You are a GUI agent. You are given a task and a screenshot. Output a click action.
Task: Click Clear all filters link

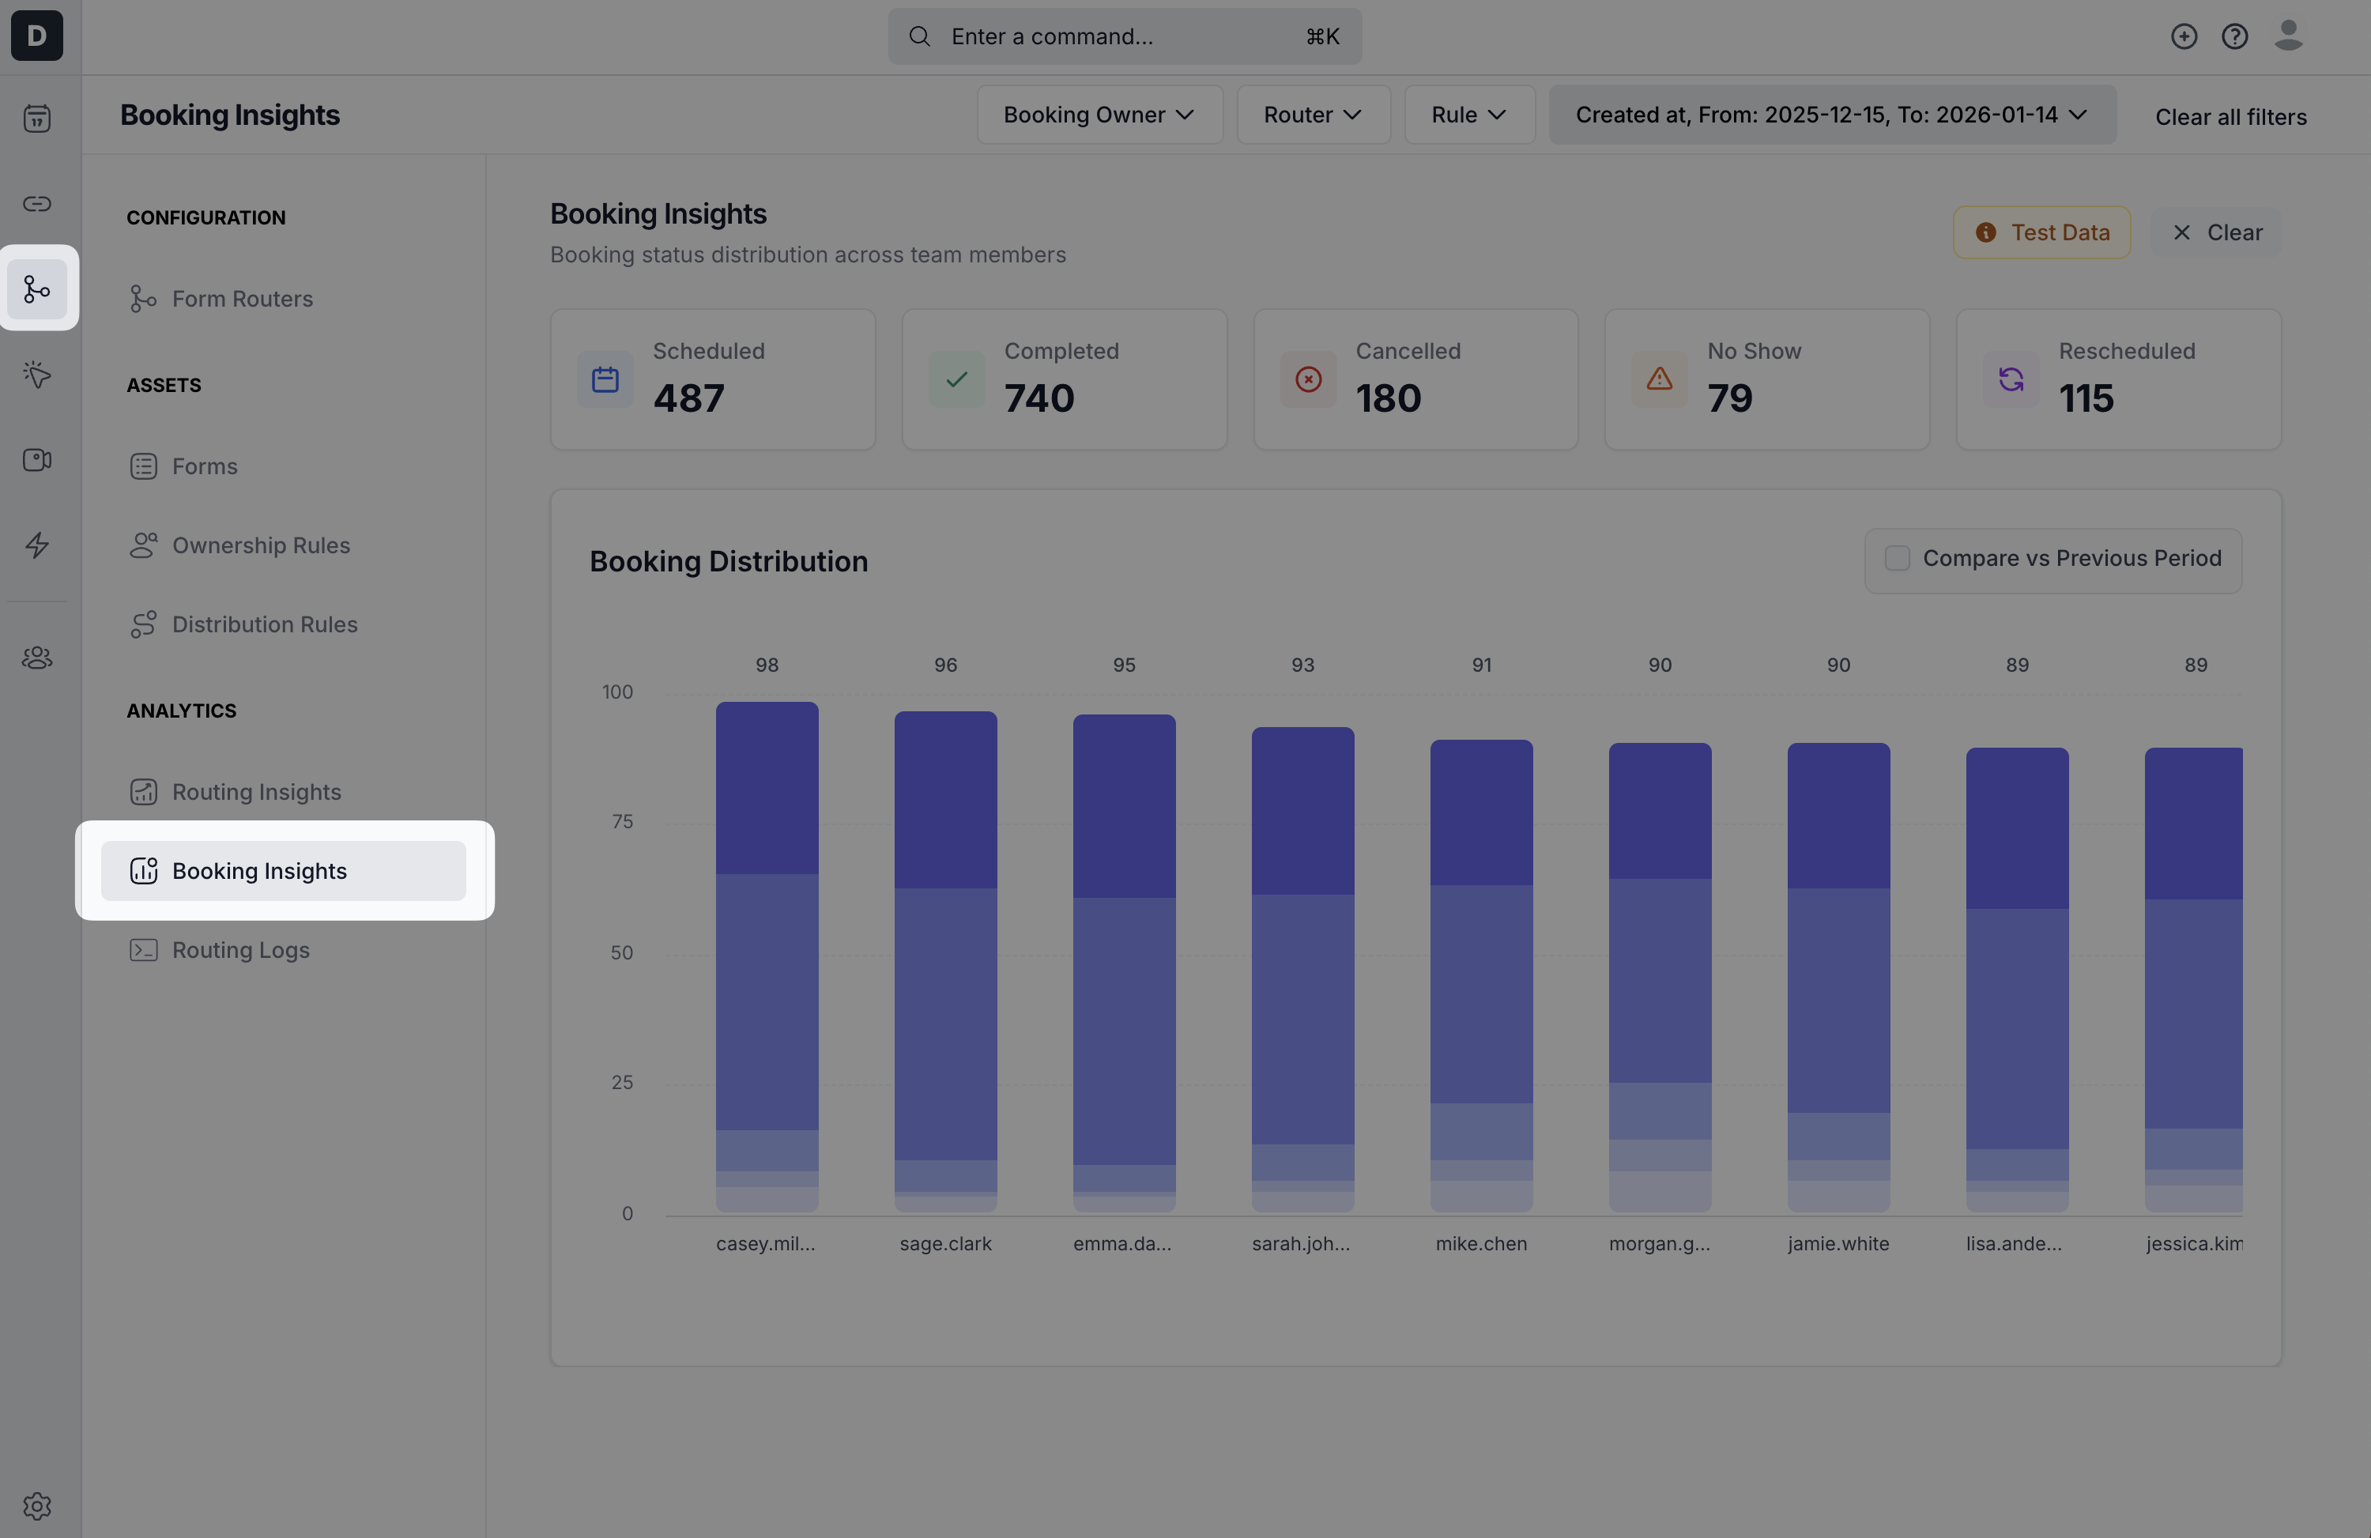point(2230,116)
